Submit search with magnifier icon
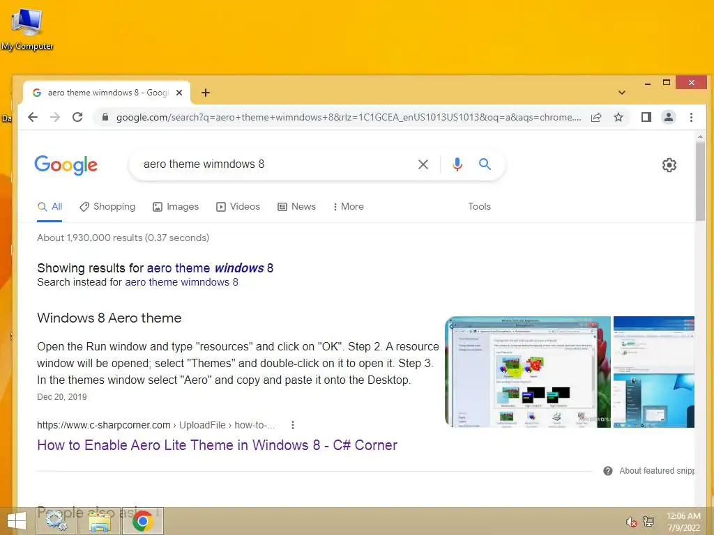Viewport: 714px width, 535px height. pos(485,164)
